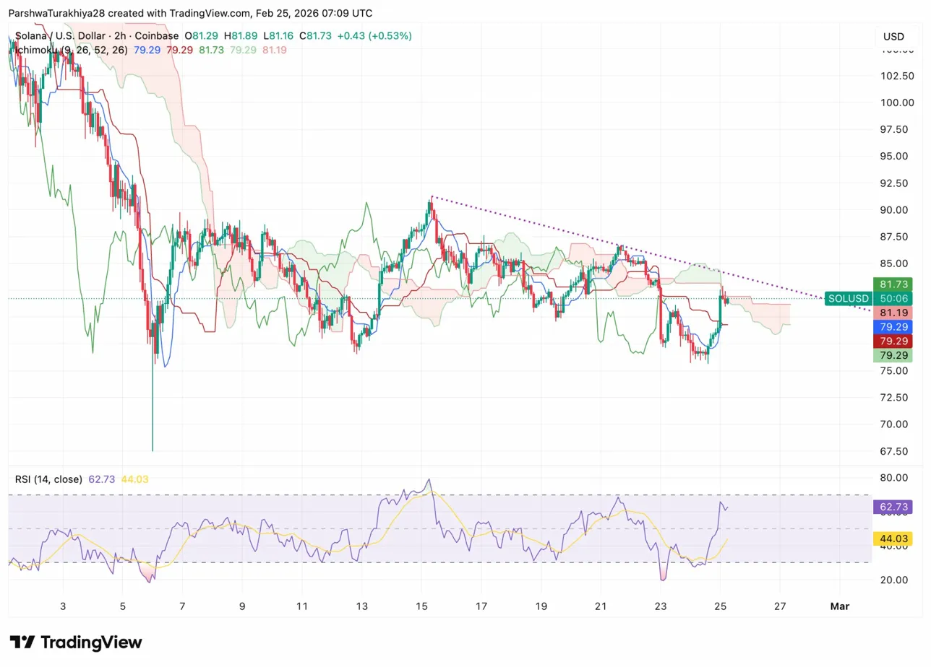
Task: Select the Ichimoku indicator legend label
Action: 33,50
